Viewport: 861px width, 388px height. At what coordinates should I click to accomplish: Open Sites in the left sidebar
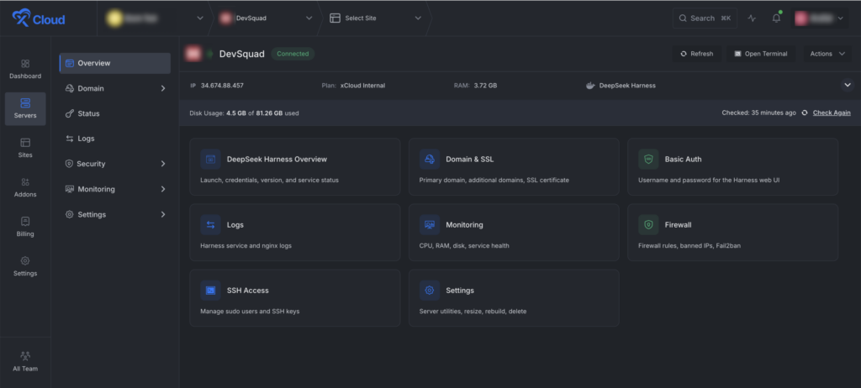pyautogui.click(x=25, y=148)
